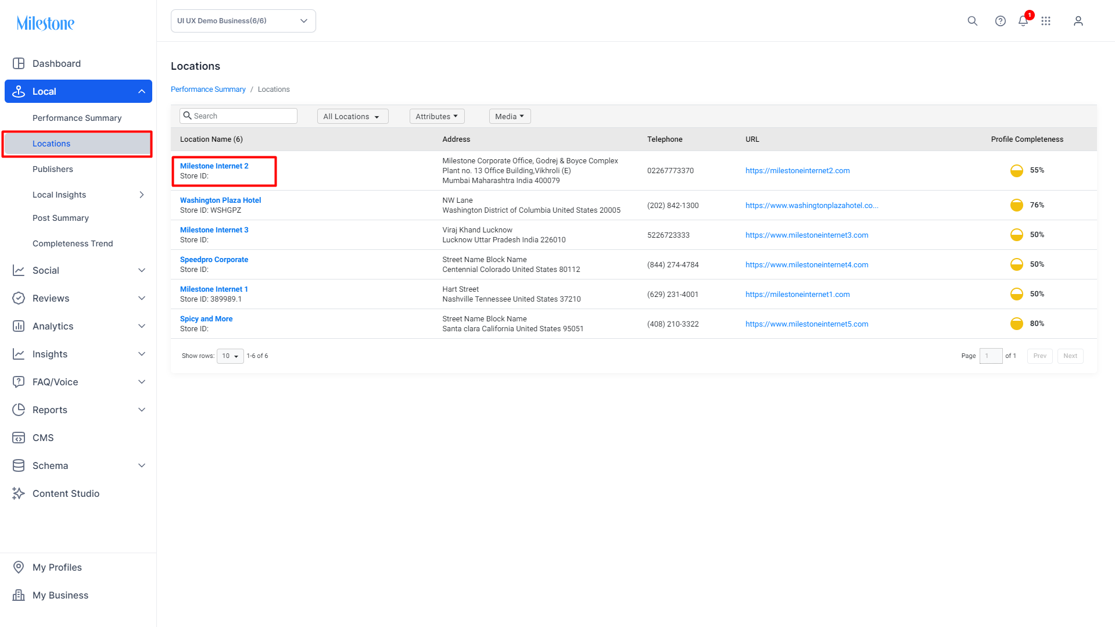
Task: Open the All Locations filter dropdown
Action: click(352, 116)
